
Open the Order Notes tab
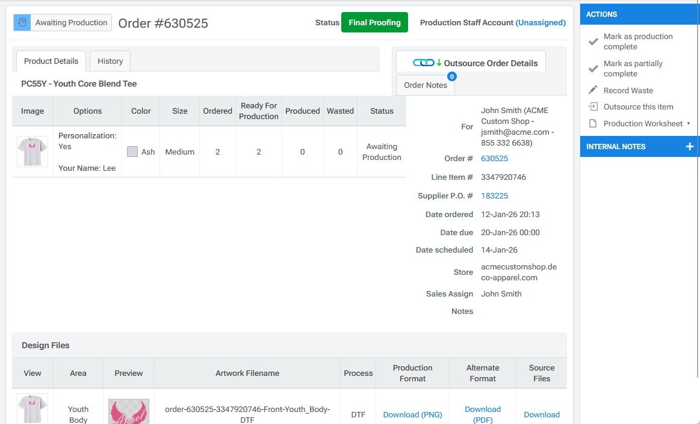(x=425, y=85)
